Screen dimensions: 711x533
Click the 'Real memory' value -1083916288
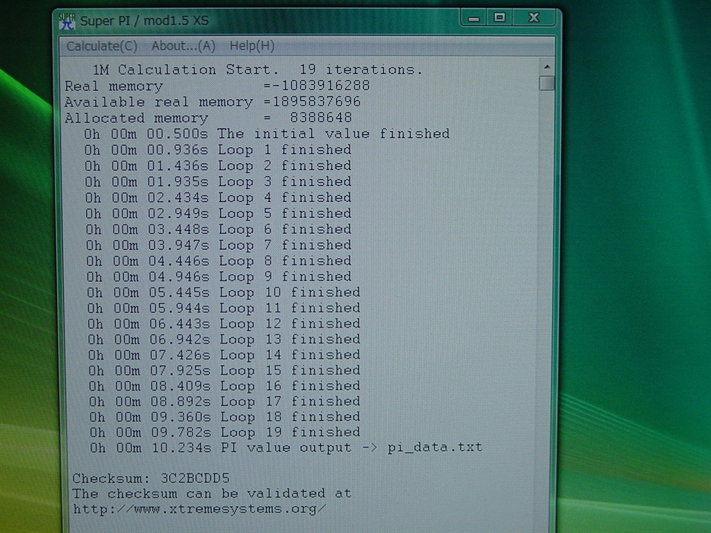click(321, 85)
